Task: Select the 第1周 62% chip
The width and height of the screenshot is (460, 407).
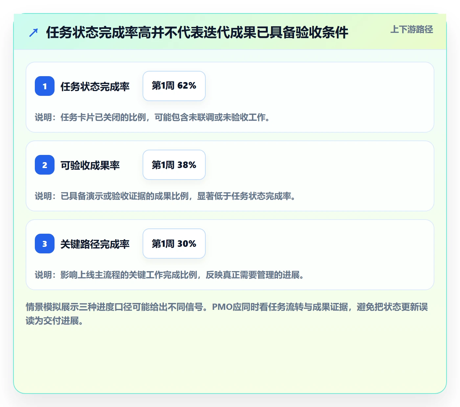Action: (174, 86)
